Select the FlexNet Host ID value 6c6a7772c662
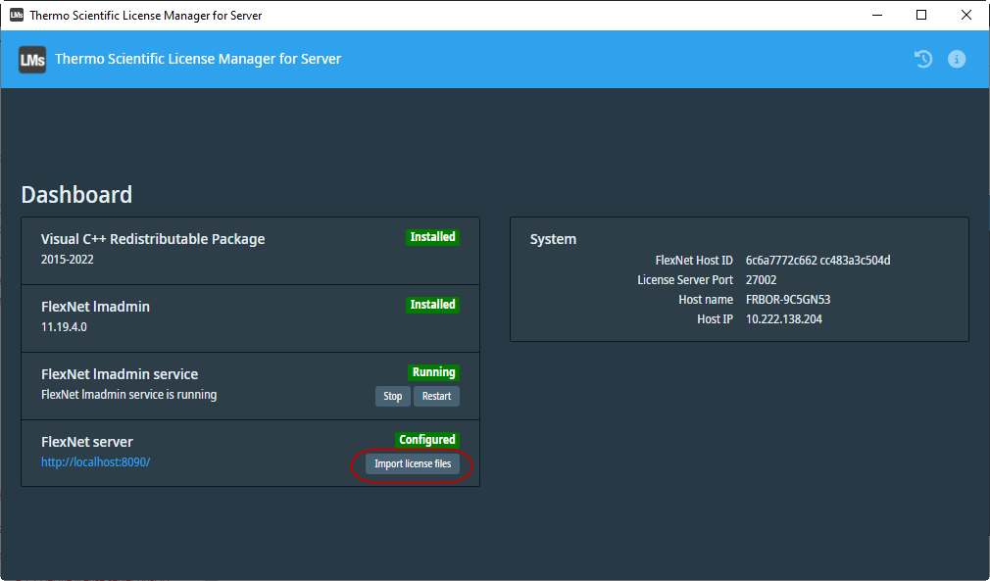 click(x=781, y=261)
